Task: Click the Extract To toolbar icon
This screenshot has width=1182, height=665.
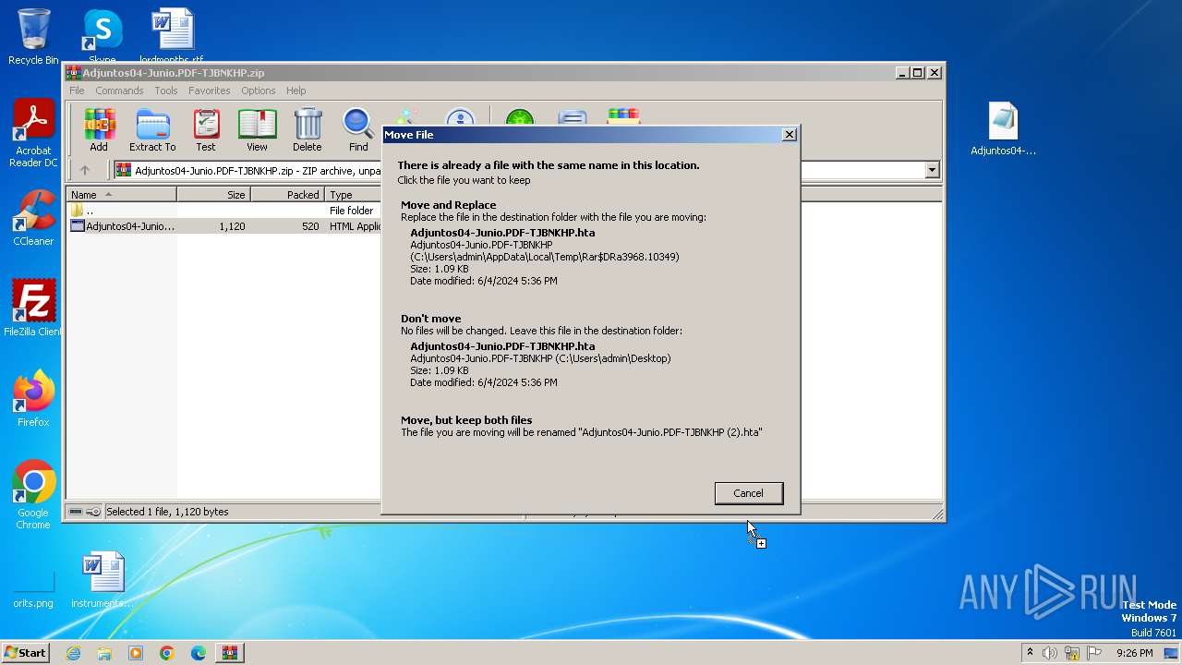Action: tap(152, 130)
